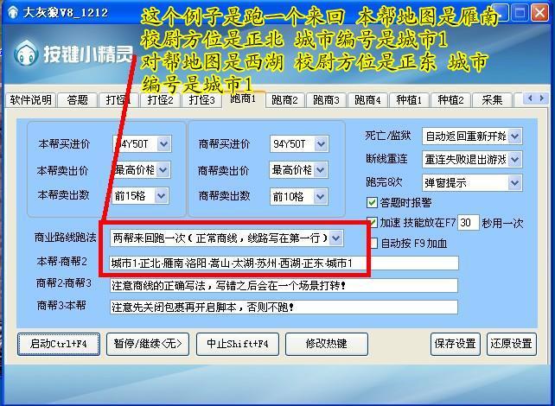The width and height of the screenshot is (555, 406).
Task: Click the 商帮3-本帮 route input field
Action: tap(284, 307)
